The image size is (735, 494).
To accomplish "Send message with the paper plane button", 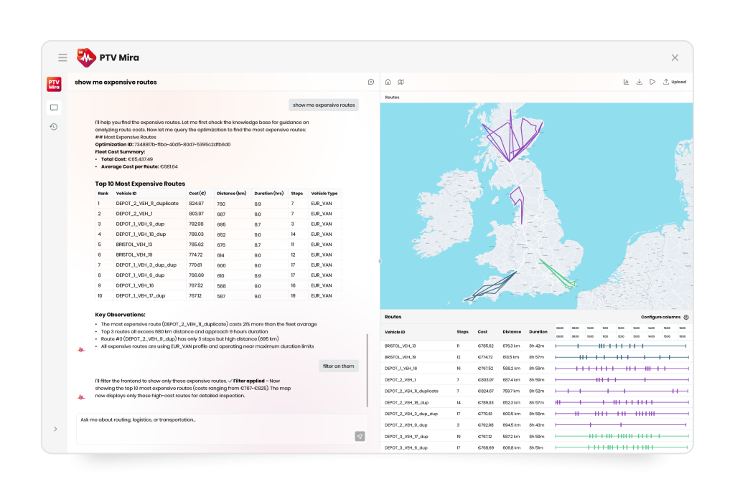I will (x=360, y=436).
